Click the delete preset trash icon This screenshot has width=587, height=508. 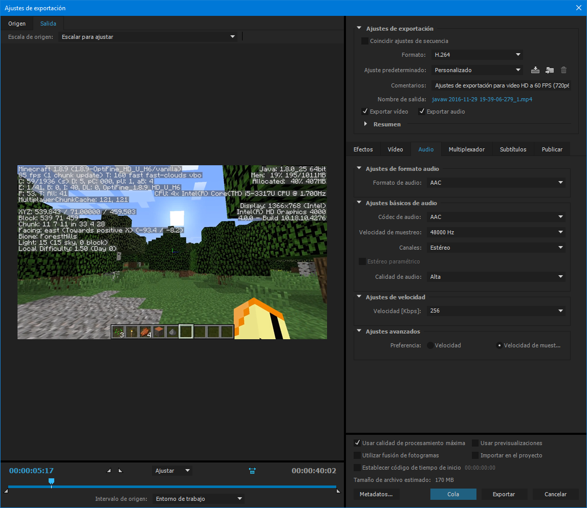pos(564,70)
